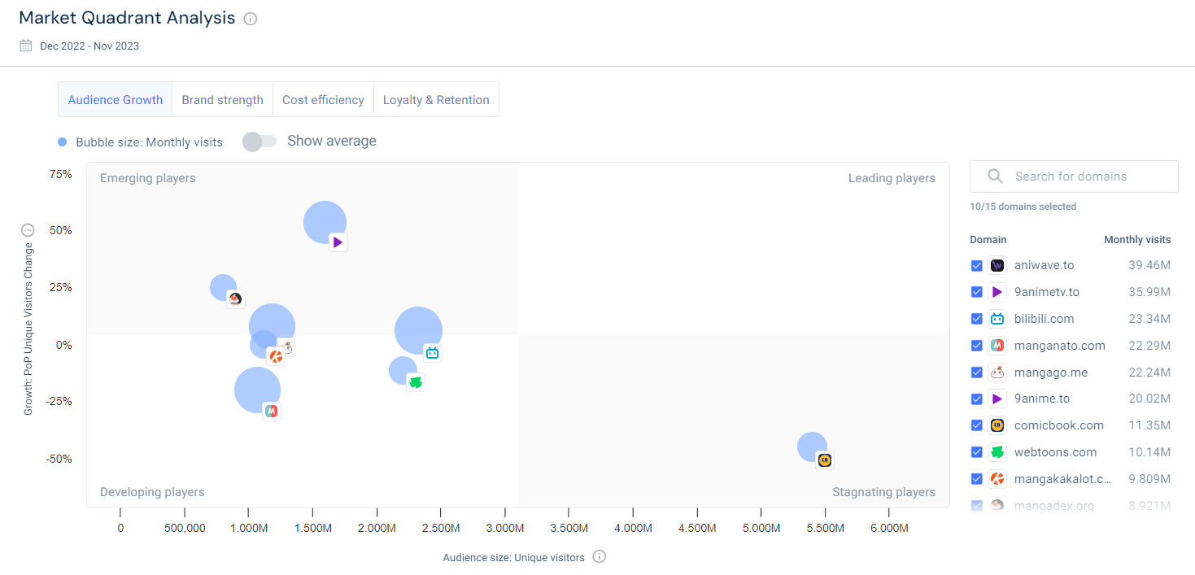This screenshot has height=575, width=1195.
Task: Uncheck the 9animetv.to checkbox
Action: tap(977, 292)
